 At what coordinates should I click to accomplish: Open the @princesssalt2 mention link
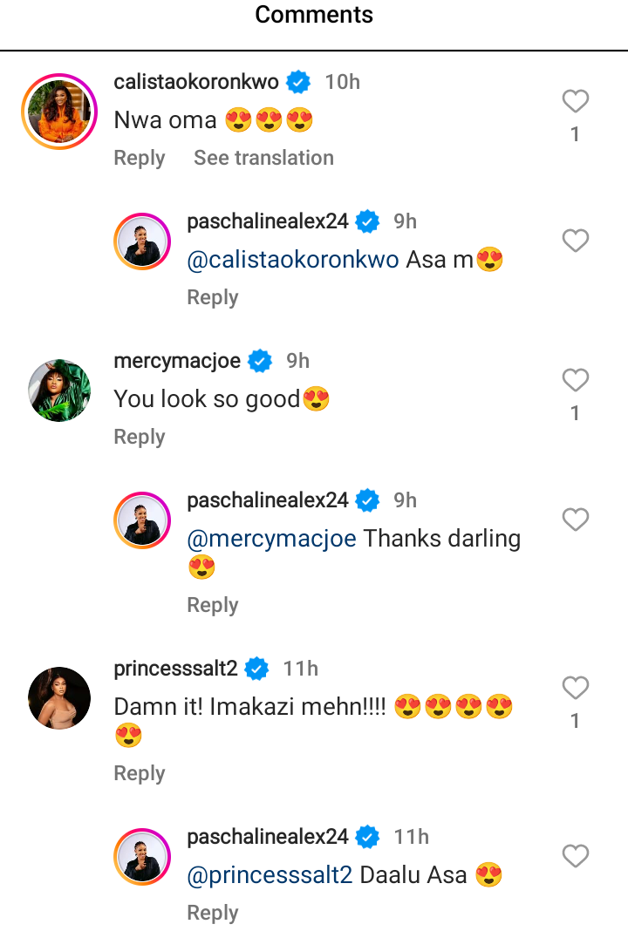270,875
